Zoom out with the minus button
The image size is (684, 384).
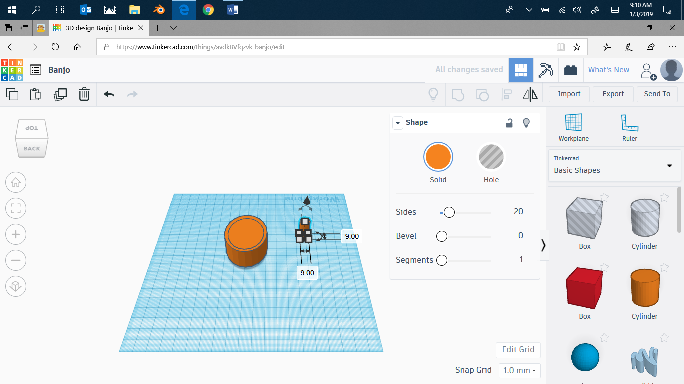[x=16, y=260]
